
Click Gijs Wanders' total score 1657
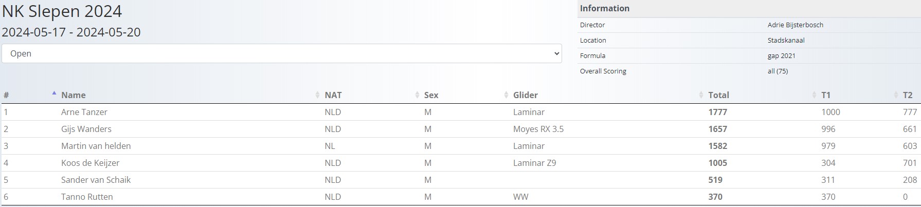pos(717,129)
